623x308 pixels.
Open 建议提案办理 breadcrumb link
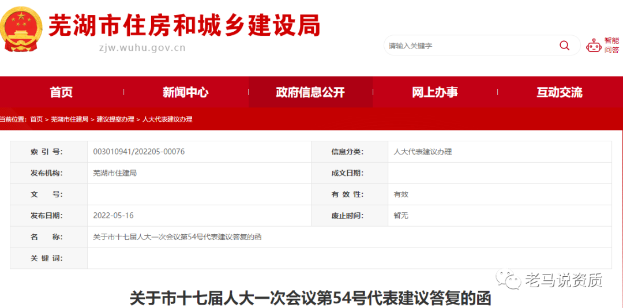click(115, 119)
